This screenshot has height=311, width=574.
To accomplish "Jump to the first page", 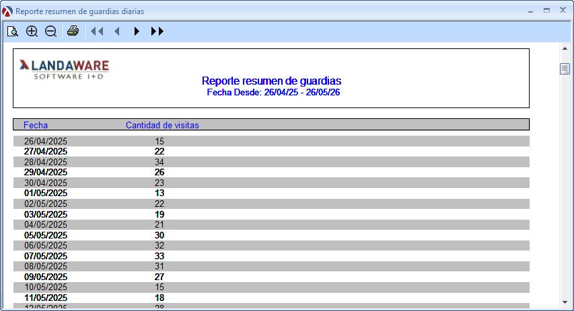I will click(x=97, y=32).
